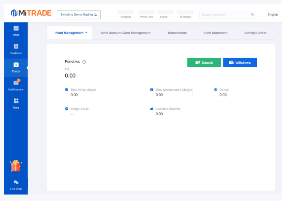The height and width of the screenshot is (201, 282).
Task: Open the Transactions tab
Action: 177,33
